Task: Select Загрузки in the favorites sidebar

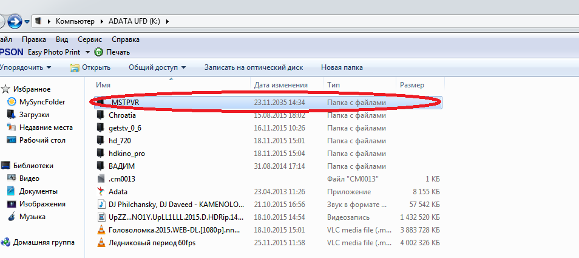Action: [x=34, y=115]
